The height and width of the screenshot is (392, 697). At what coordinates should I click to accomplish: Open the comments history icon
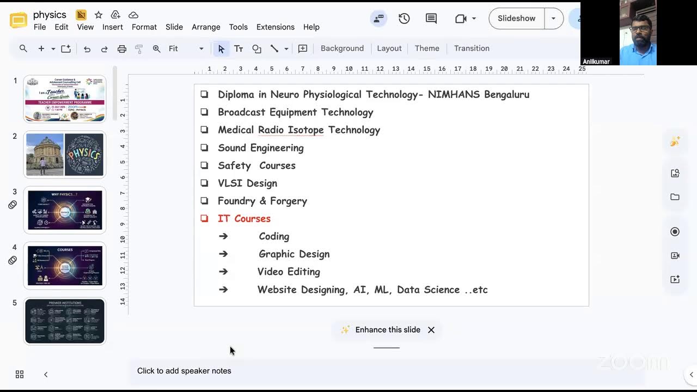tap(431, 19)
